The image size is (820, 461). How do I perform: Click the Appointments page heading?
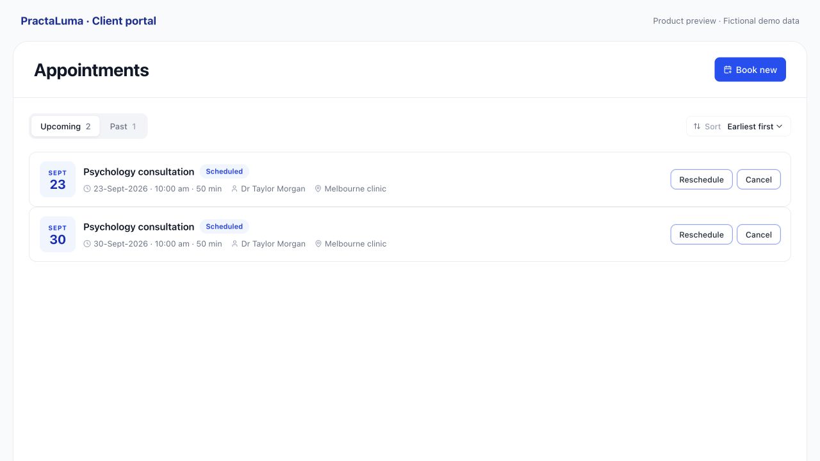[x=92, y=70]
